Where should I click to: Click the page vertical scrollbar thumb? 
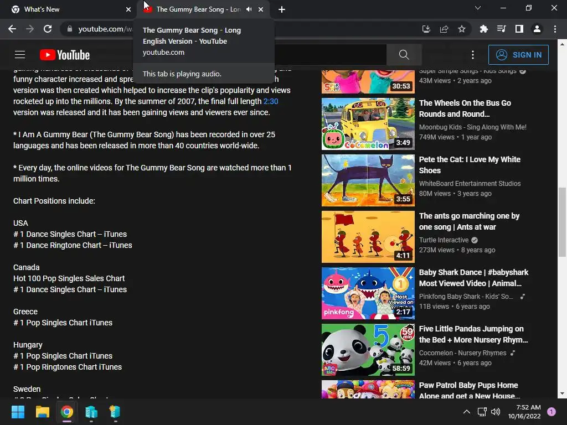(x=562, y=222)
